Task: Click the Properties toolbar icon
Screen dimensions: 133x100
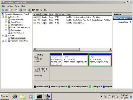Action: pyautogui.click(x=34, y=10)
